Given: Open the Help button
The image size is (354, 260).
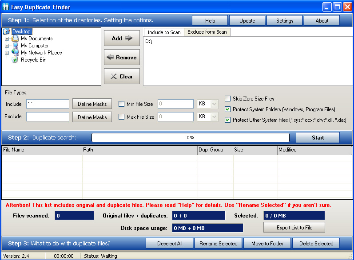Looking at the screenshot, I should click(x=210, y=21).
